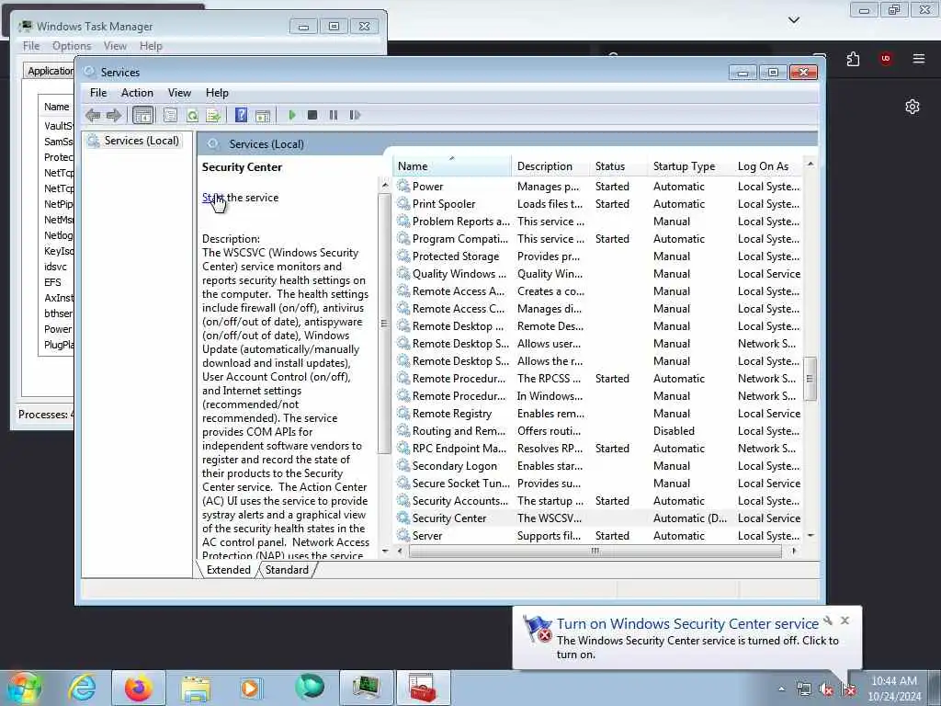Close the Security Center notification balloon
Screen dimensions: 941x706
tap(845, 621)
